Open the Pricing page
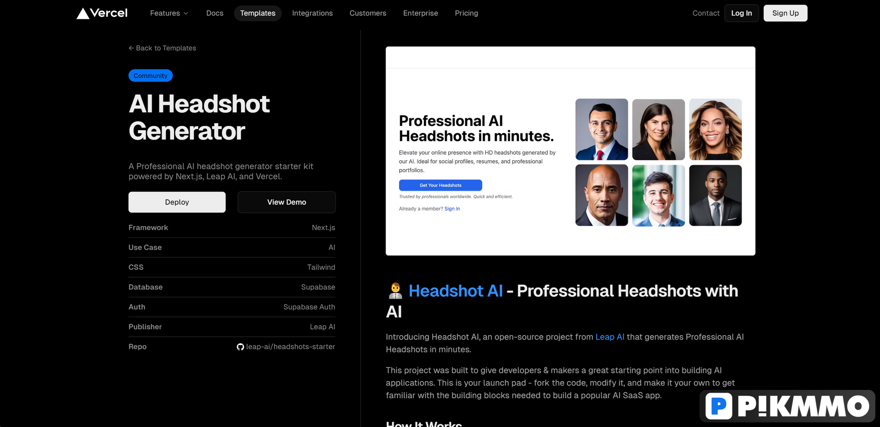This screenshot has width=880, height=427. (467, 13)
